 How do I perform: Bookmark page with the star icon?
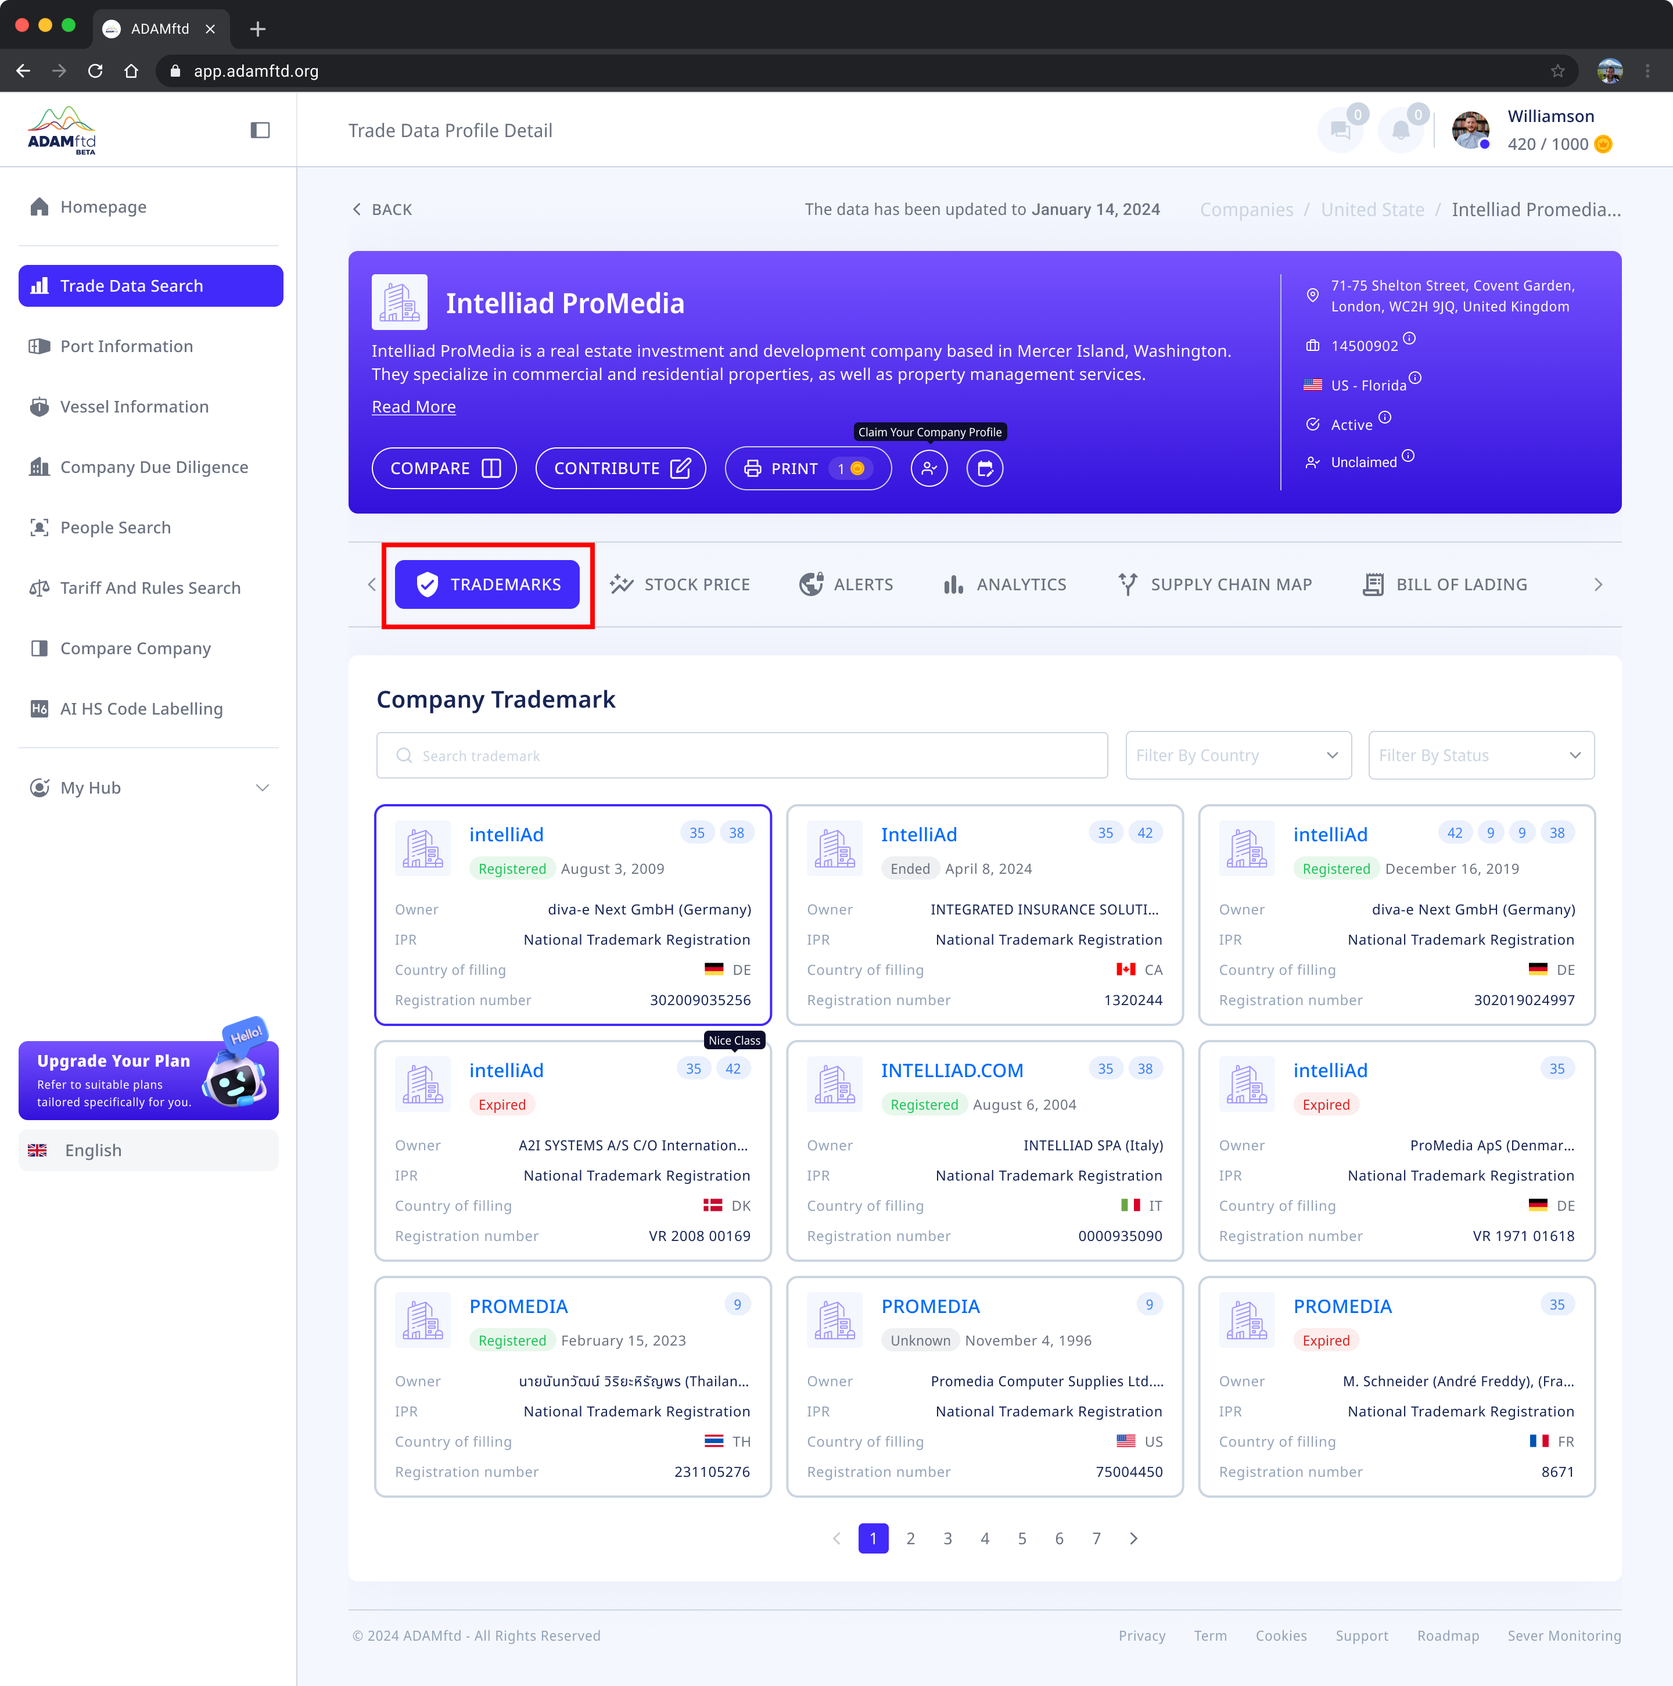[1558, 71]
